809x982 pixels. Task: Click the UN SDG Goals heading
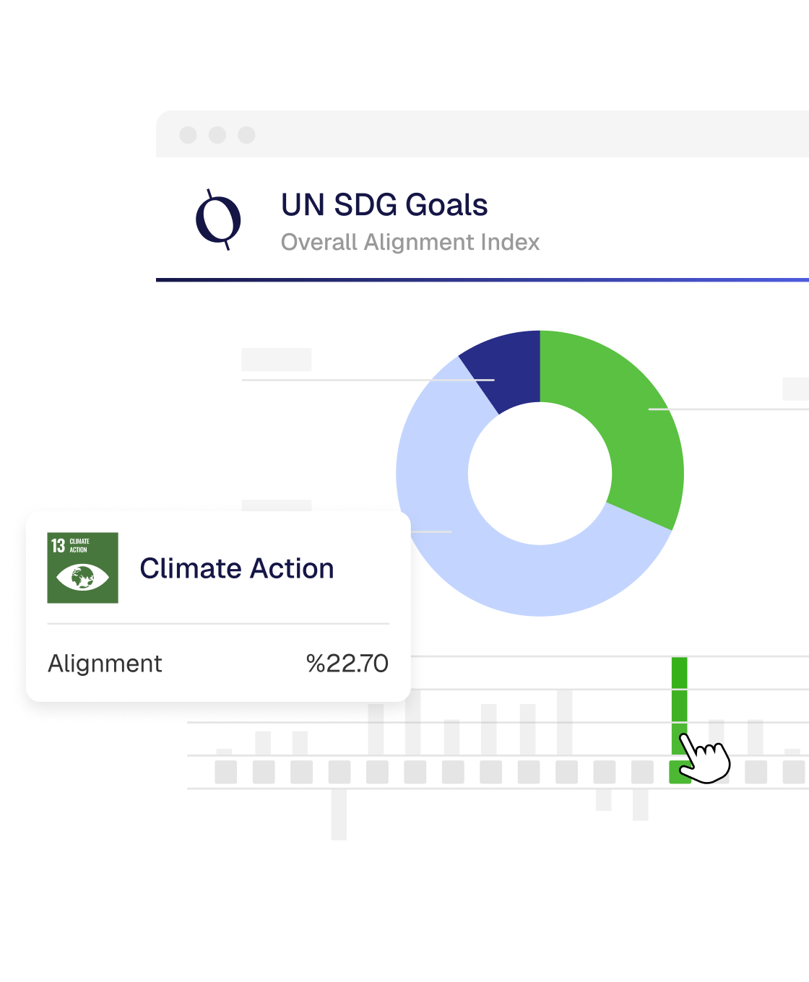click(384, 205)
